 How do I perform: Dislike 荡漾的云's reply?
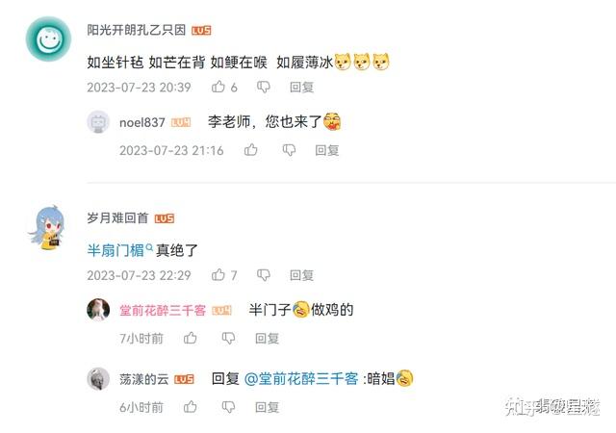tap(228, 407)
